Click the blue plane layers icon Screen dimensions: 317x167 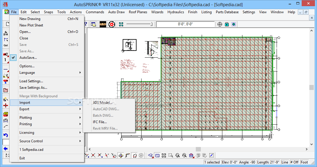(150, 155)
